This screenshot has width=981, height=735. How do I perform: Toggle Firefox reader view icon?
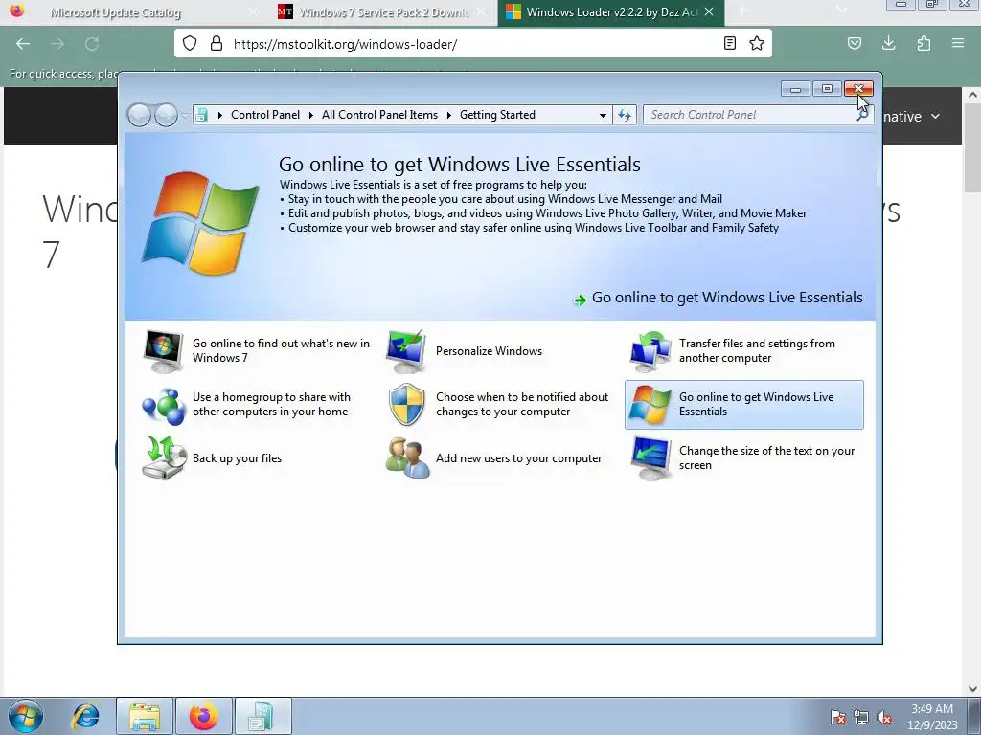point(729,43)
